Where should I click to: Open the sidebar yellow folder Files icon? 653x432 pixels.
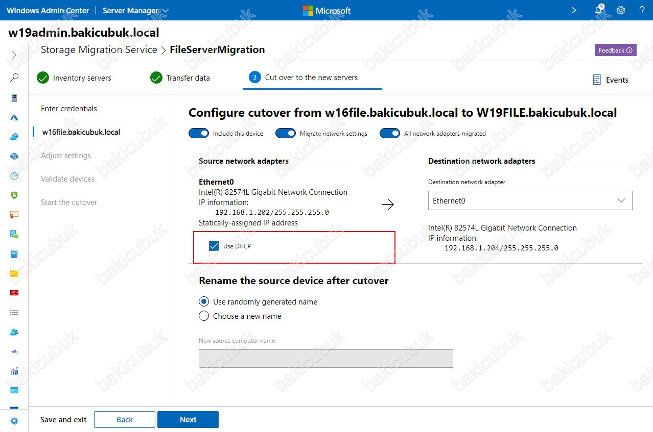pyautogui.click(x=14, y=273)
